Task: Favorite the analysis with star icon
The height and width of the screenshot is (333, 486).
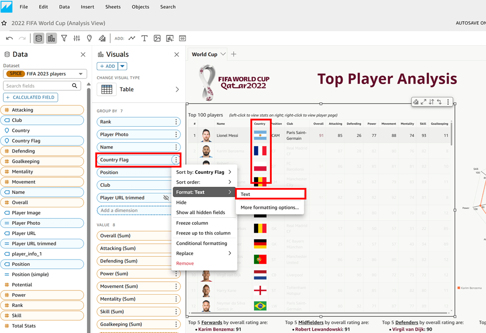Action: point(4,23)
